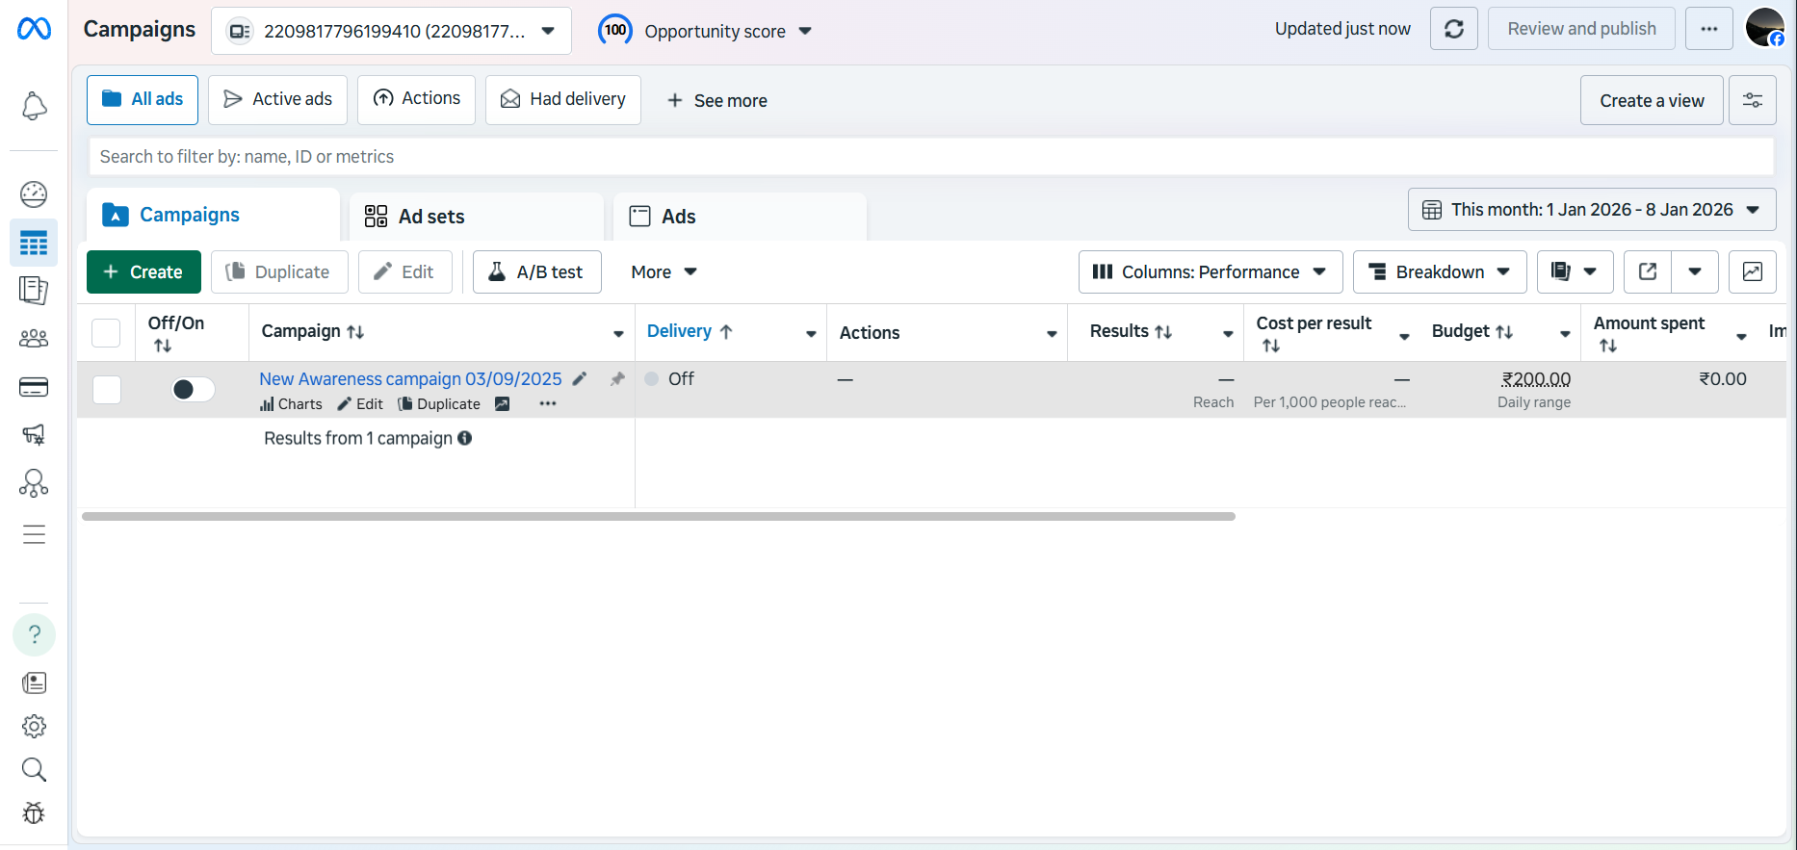Viewport: 1797px width, 850px height.
Task: Open the debug bug icon in sidebar
Action: pyautogui.click(x=34, y=813)
